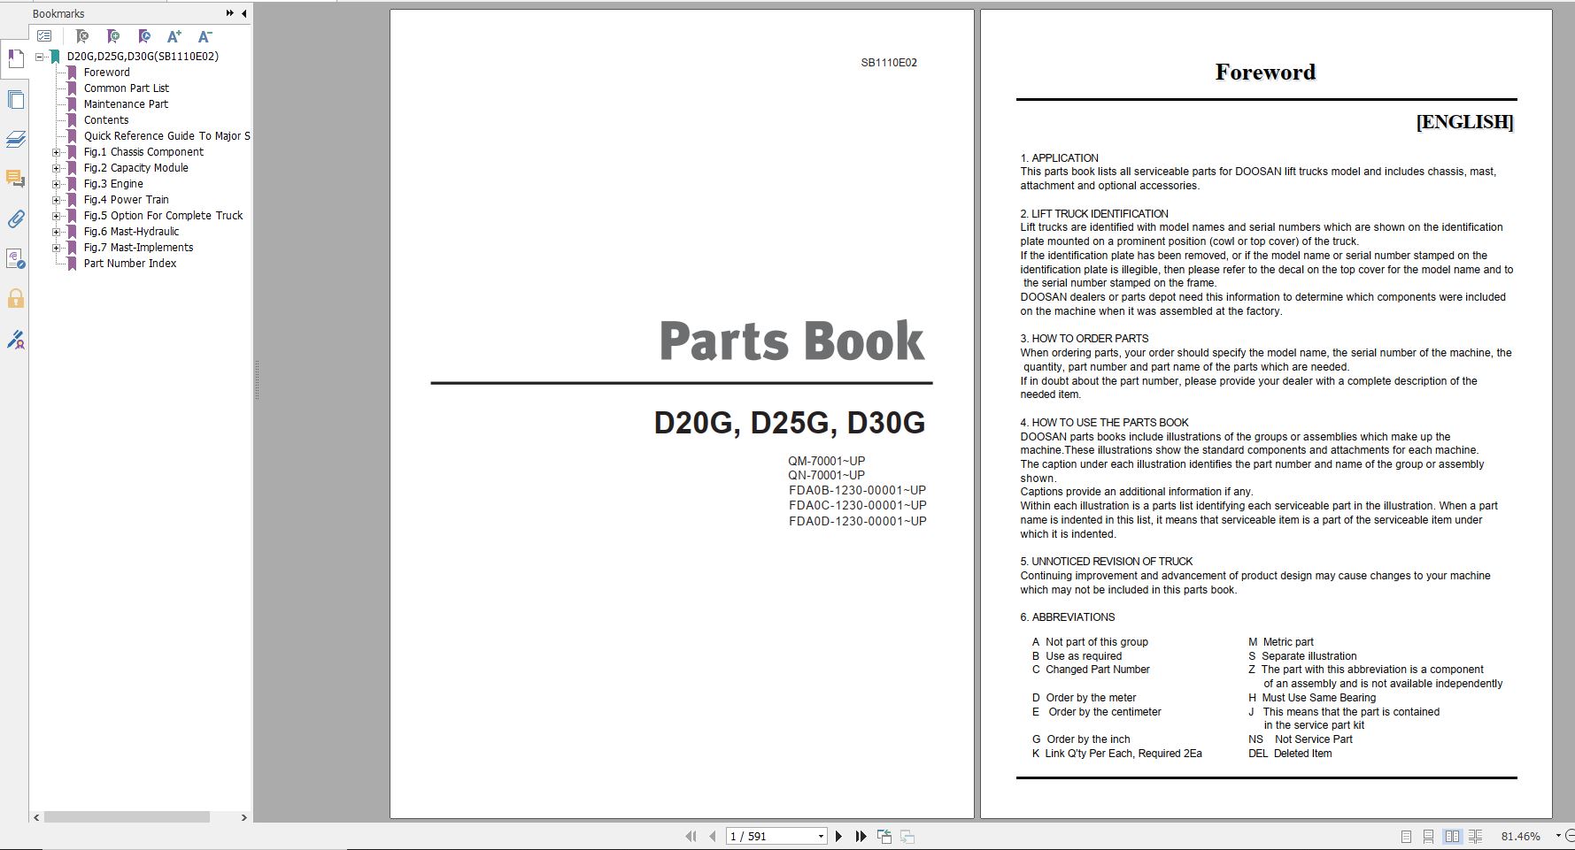This screenshot has width=1575, height=850.
Task: Open the Page Thumbnails panel
Action: [15, 99]
